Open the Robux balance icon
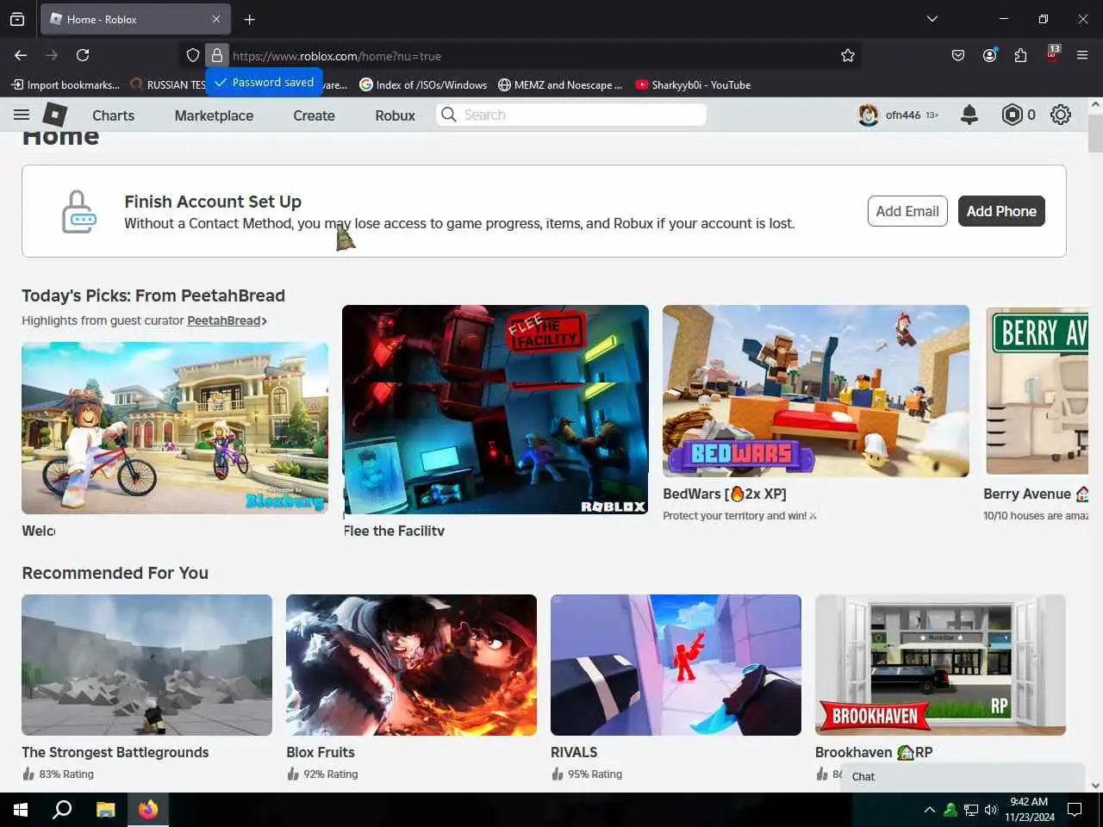Screen dimensions: 1103x827 point(1012,115)
